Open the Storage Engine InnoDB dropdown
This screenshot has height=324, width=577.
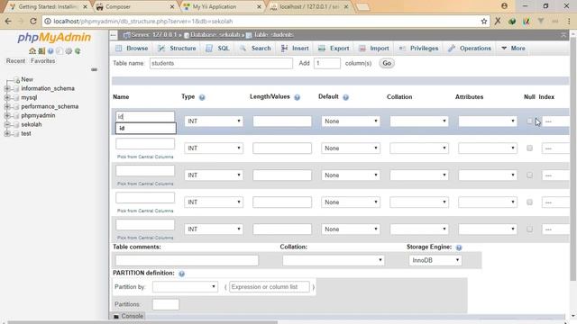tap(435, 260)
